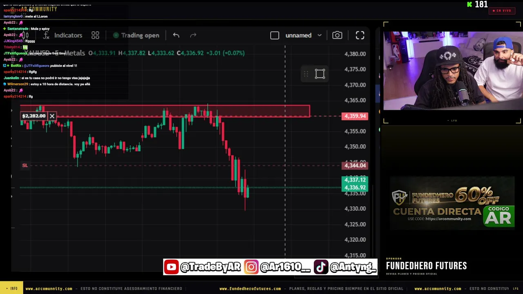Open www.fundedherofutures.com in the ticker
523x294 pixels.
(250, 289)
